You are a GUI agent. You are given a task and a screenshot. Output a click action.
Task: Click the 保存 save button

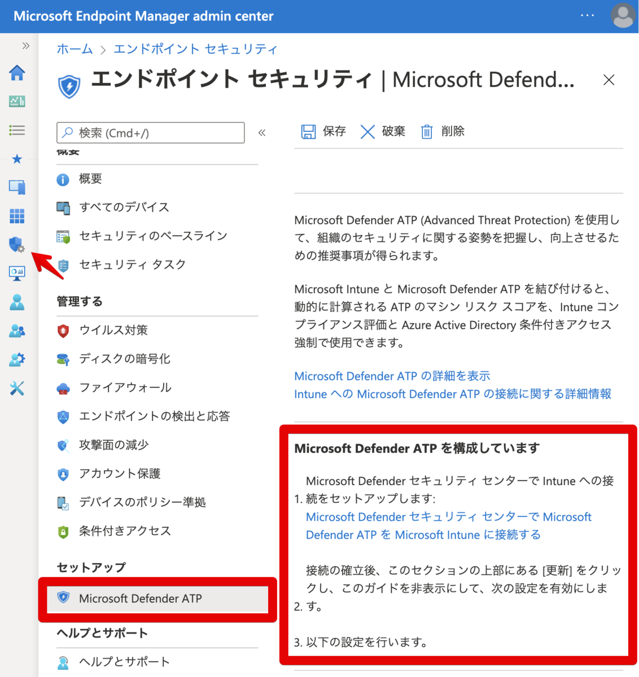click(323, 131)
